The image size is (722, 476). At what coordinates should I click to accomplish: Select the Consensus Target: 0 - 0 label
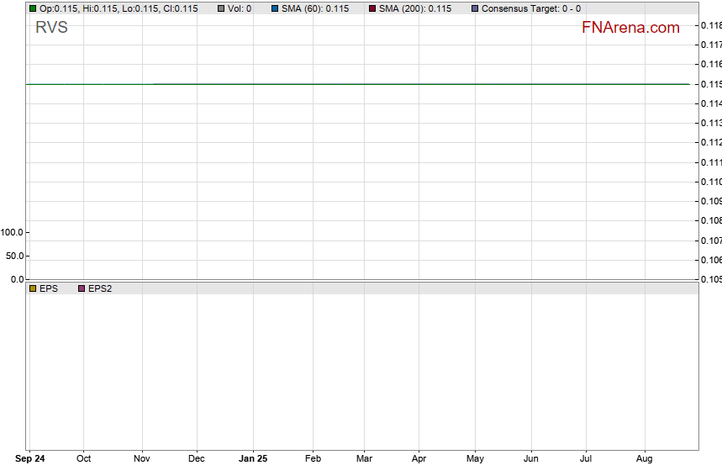click(531, 8)
